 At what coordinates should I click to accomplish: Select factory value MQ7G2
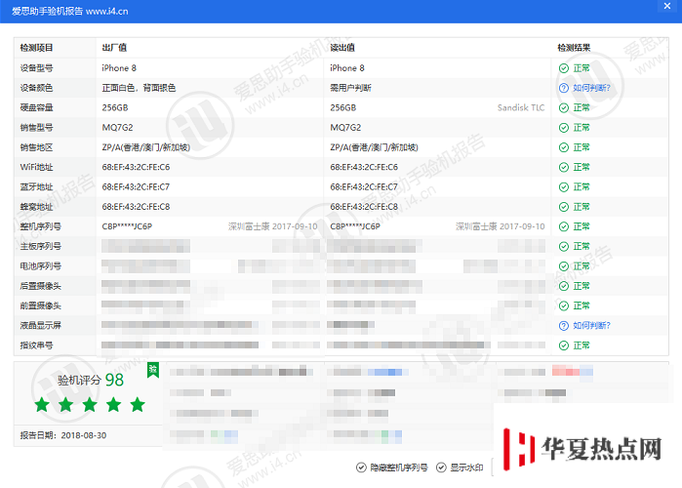click(x=117, y=128)
